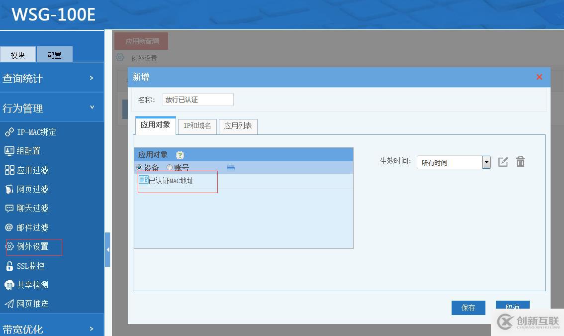
Task: Click the 应用过滤 grid icon
Action: click(x=9, y=170)
